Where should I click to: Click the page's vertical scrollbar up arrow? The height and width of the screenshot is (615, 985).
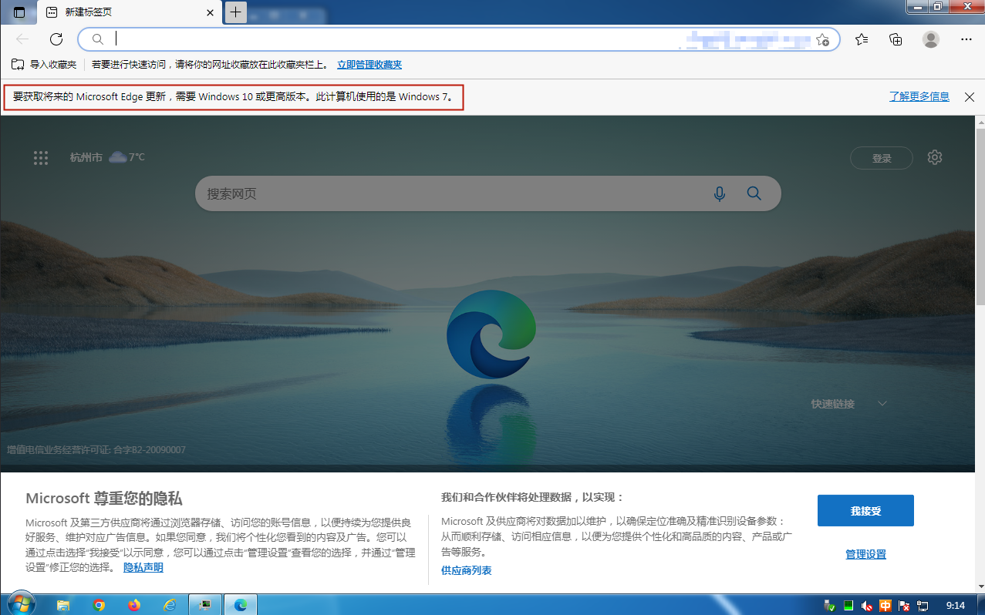[x=980, y=123]
